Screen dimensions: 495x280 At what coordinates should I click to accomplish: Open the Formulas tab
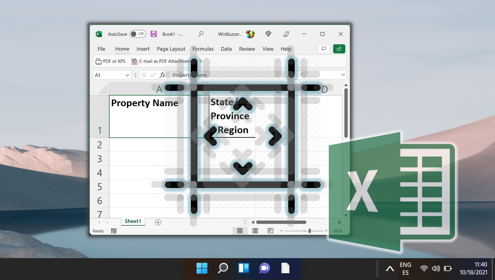coord(203,49)
